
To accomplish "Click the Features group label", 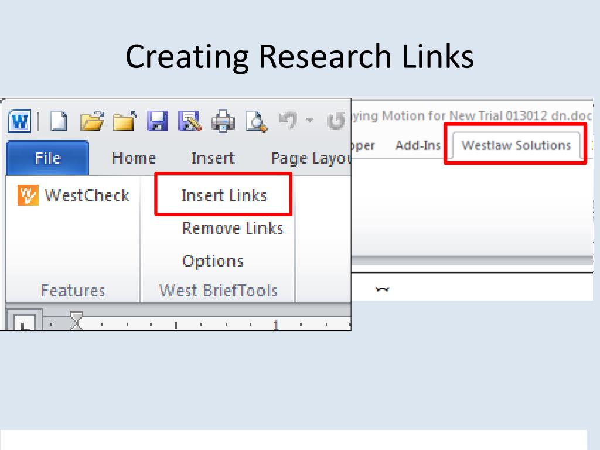I will [x=73, y=291].
